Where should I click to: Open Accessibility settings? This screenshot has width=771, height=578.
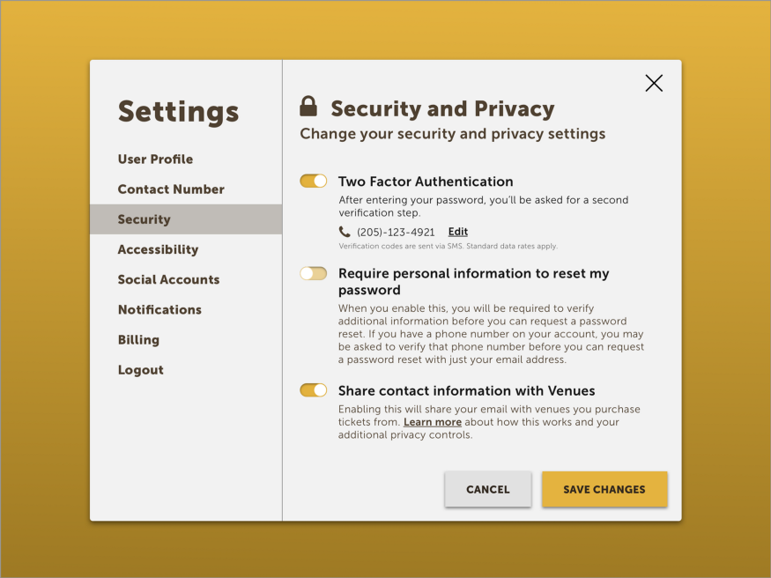click(158, 249)
